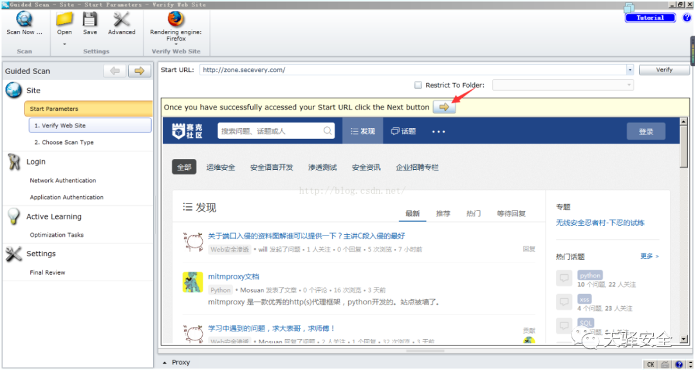The image size is (695, 370).
Task: Select Start Parameters in Guided Scan
Action: click(88, 109)
